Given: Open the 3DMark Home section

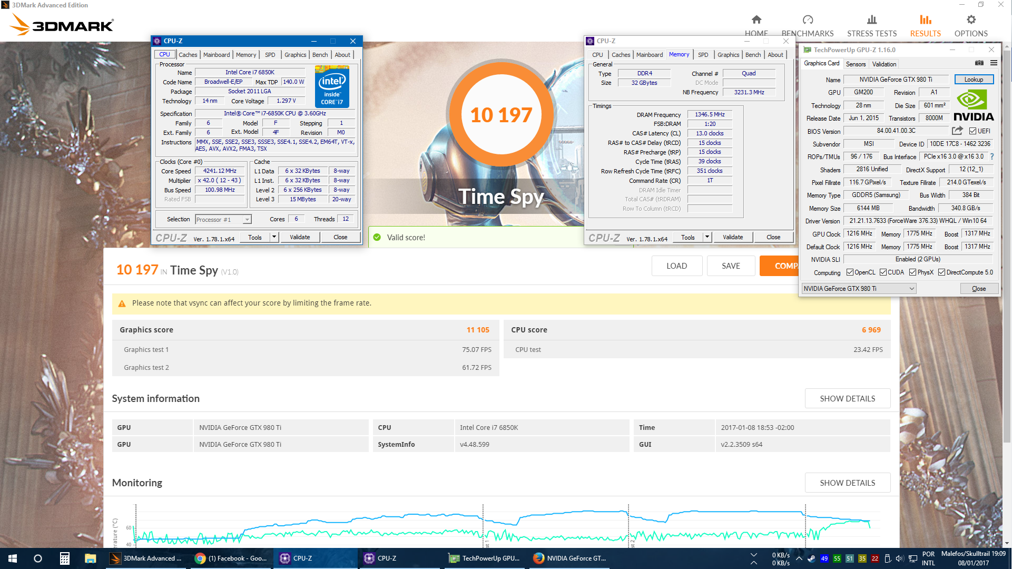Looking at the screenshot, I should click(756, 26).
